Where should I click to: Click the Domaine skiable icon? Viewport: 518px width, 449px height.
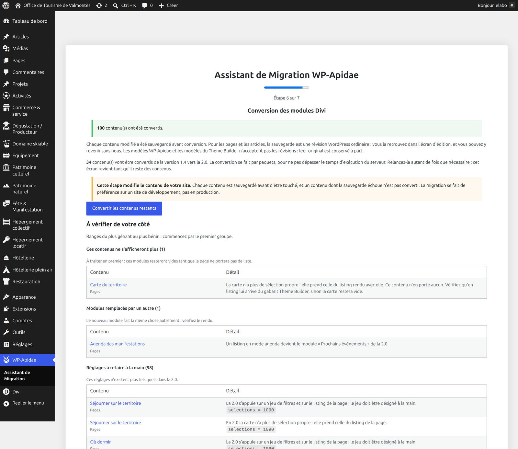pyautogui.click(x=6, y=144)
